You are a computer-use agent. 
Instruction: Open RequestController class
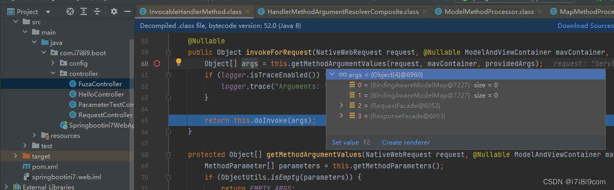pos(105,115)
